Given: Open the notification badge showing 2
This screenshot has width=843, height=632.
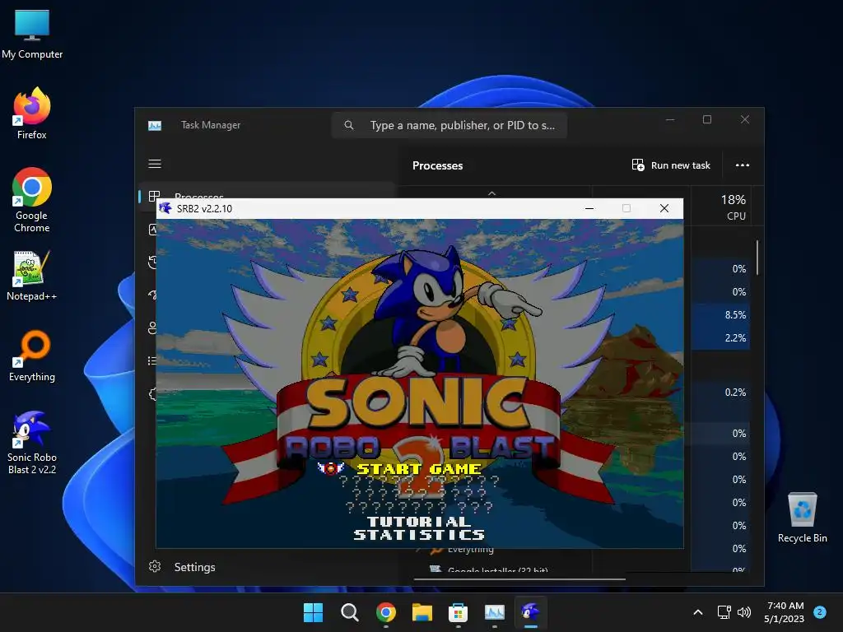Looking at the screenshot, I should [820, 611].
